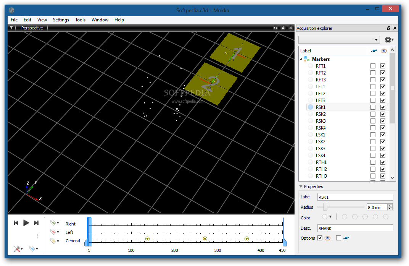Screen dimensions: 409x266
Task: Click the trajectory column header icon
Action: click(374, 51)
